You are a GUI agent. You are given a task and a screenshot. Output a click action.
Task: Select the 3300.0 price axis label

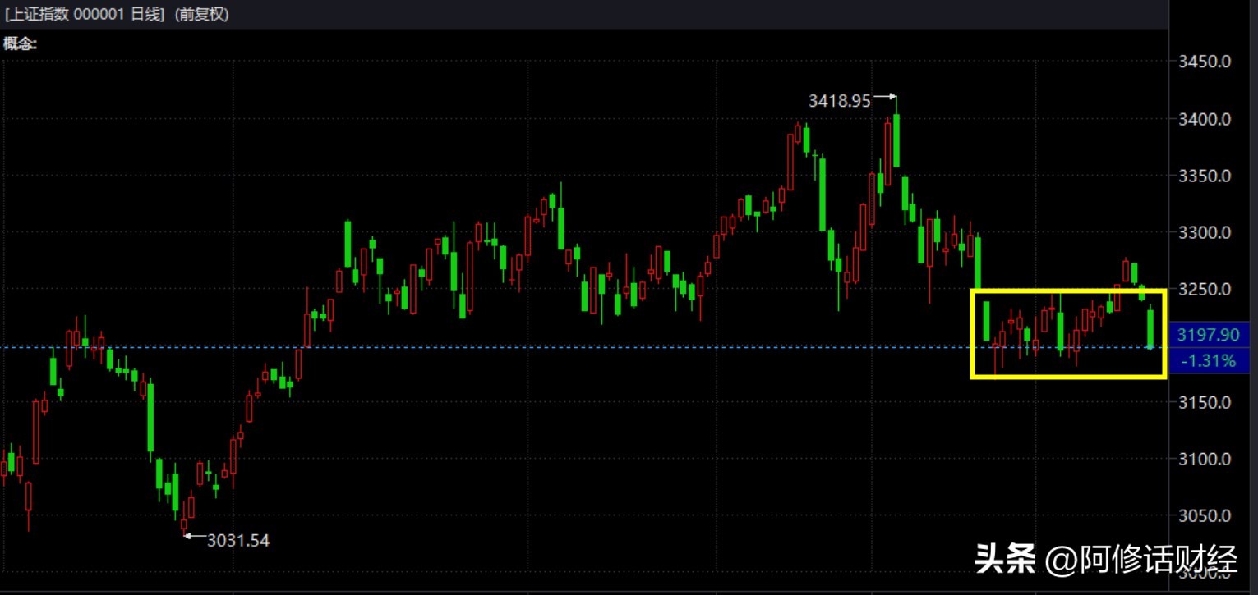tap(1204, 232)
